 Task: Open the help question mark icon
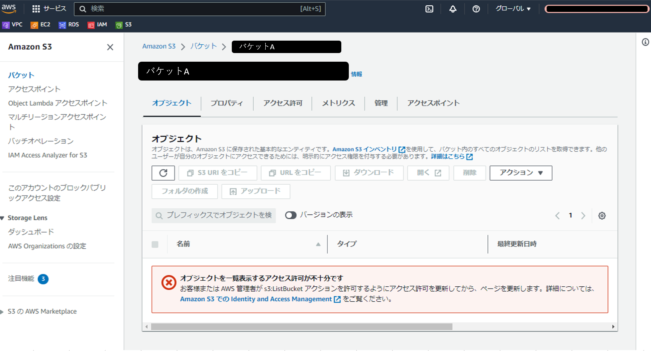(476, 9)
